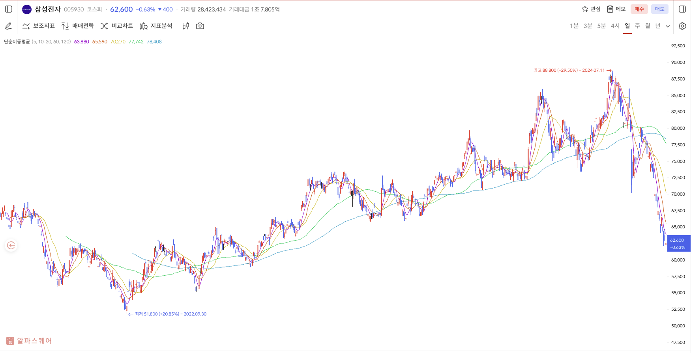The height and width of the screenshot is (353, 691).
Task: Toggle the left sidebar panel icon
Action: pyautogui.click(x=9, y=9)
